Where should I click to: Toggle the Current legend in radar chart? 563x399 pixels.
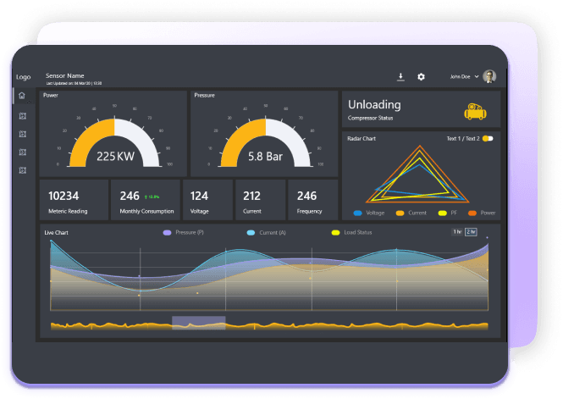pyautogui.click(x=411, y=213)
